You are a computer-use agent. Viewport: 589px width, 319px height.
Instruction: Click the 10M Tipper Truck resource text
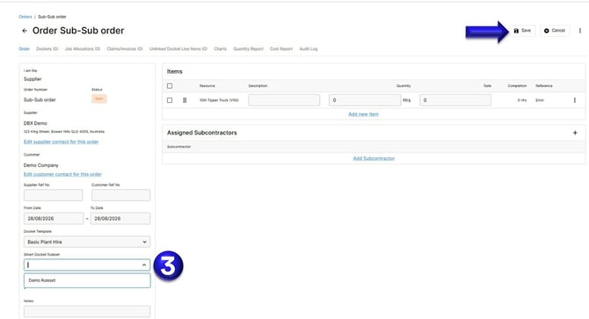tap(219, 100)
